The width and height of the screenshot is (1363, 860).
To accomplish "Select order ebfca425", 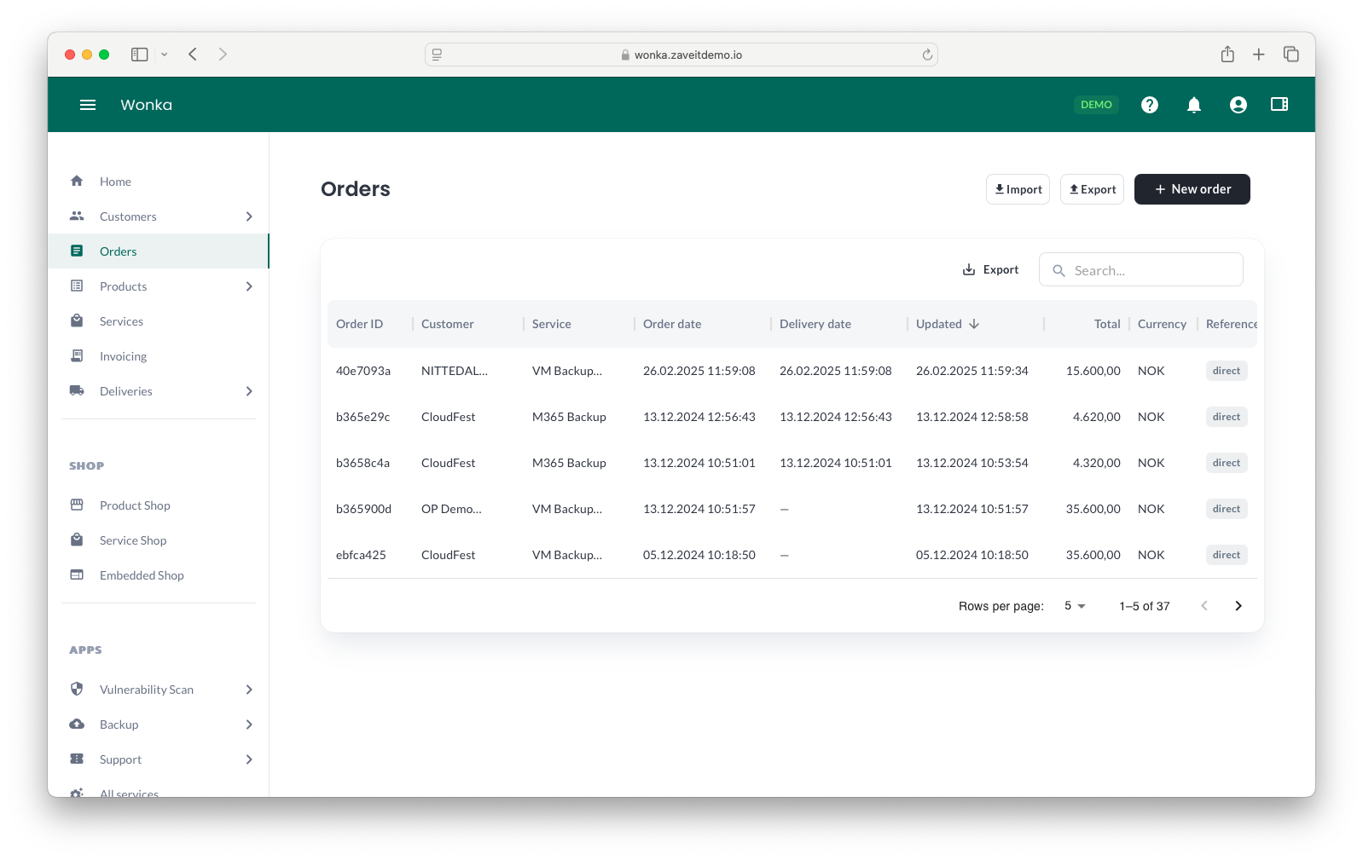I will 361,555.
